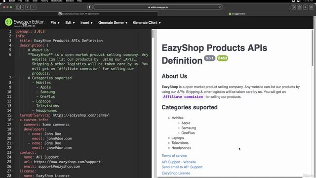This screenshot has width=316, height=178.
Task: Show the Safari tab overview icon
Action: pos(312,7)
